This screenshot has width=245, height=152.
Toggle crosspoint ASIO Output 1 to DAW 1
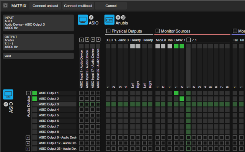pos(176,93)
